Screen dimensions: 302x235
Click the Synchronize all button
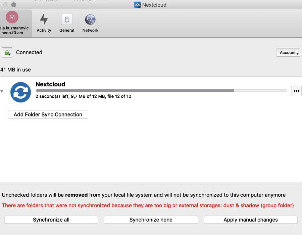click(x=51, y=220)
